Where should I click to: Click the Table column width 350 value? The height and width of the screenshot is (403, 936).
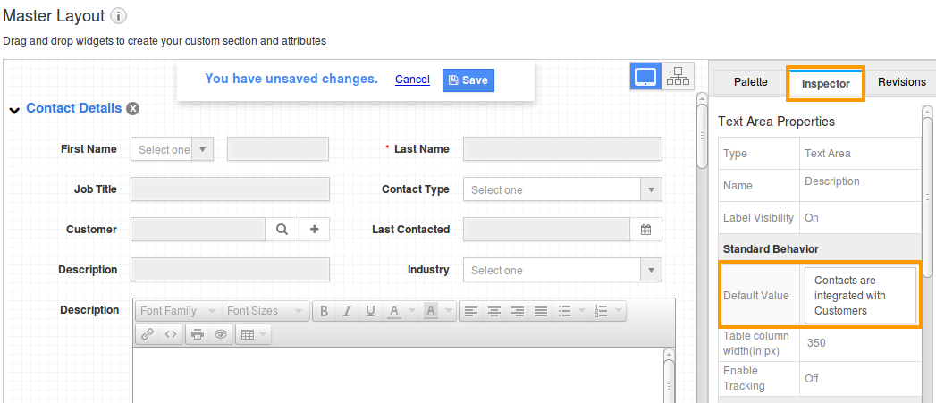(816, 343)
